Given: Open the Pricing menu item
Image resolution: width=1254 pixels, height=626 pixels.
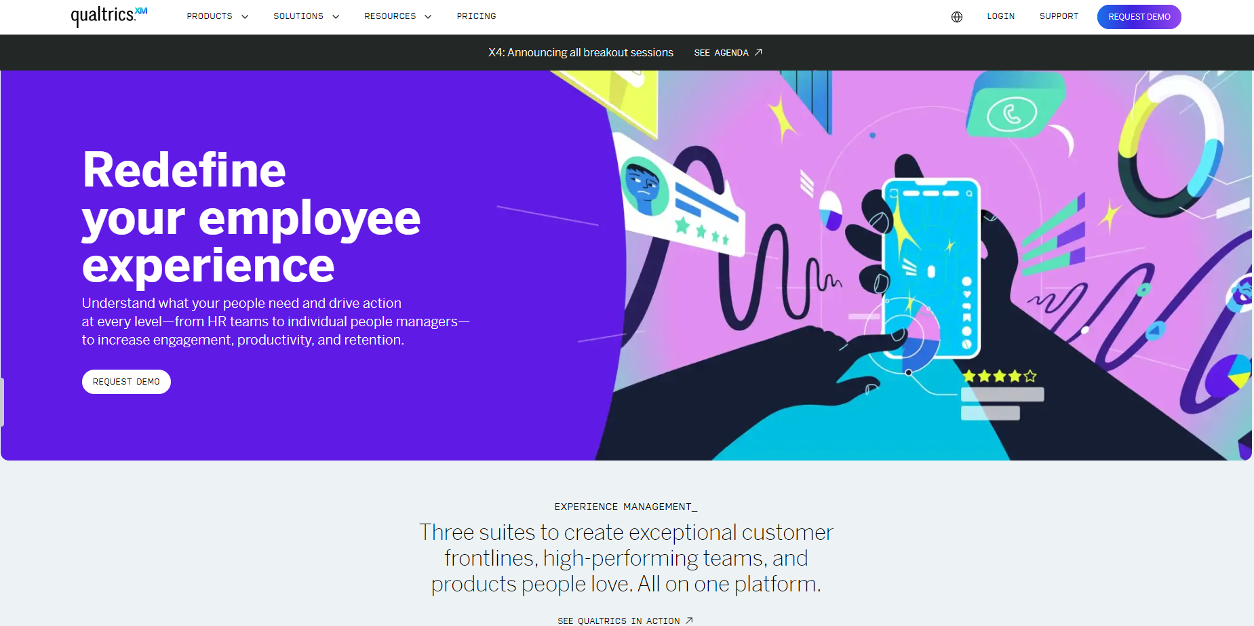Looking at the screenshot, I should [476, 16].
